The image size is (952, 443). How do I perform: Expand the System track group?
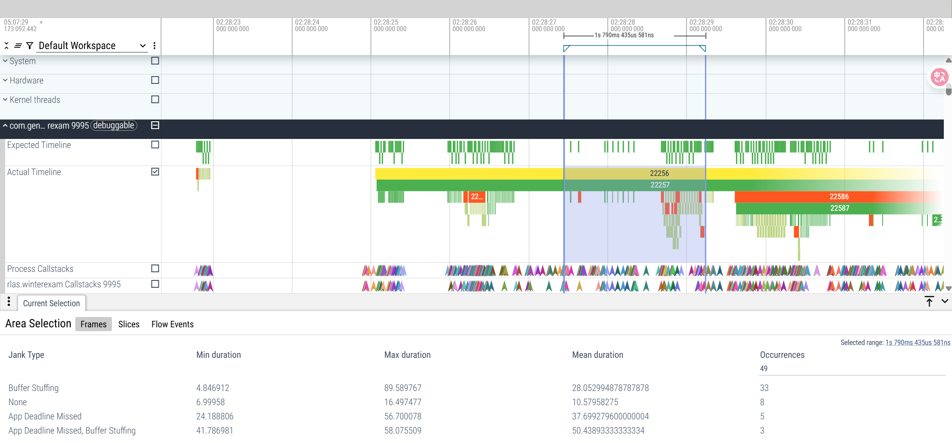click(x=5, y=61)
